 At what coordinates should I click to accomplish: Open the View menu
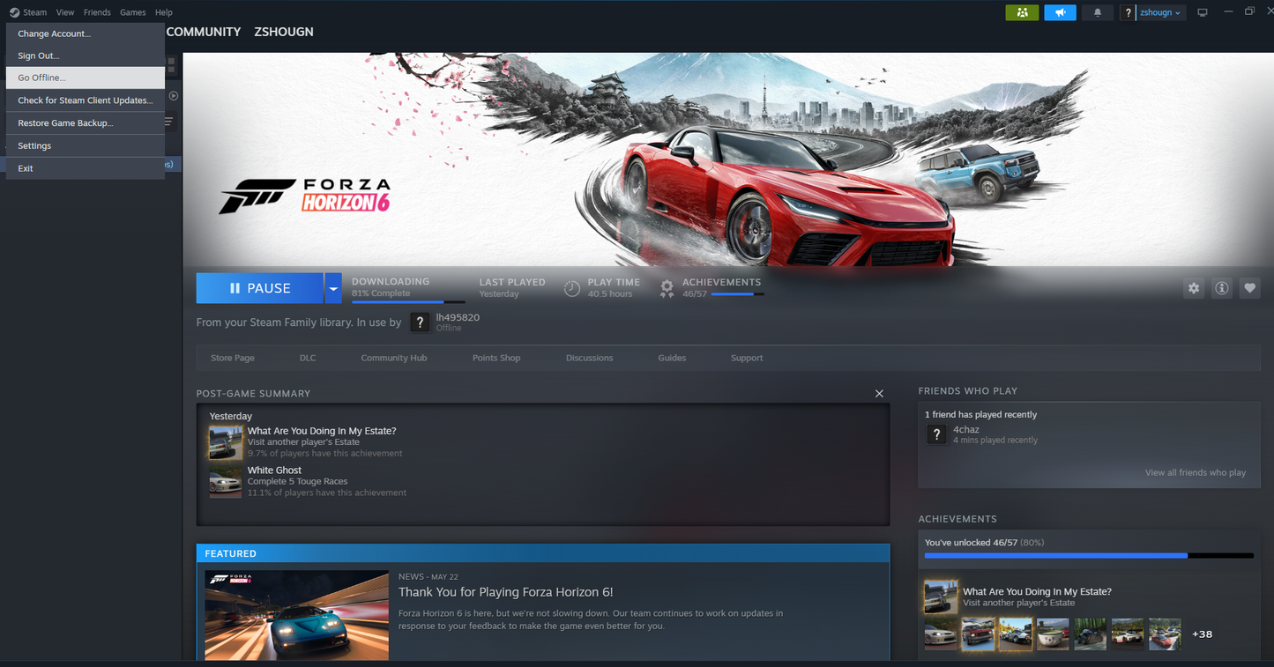point(65,12)
